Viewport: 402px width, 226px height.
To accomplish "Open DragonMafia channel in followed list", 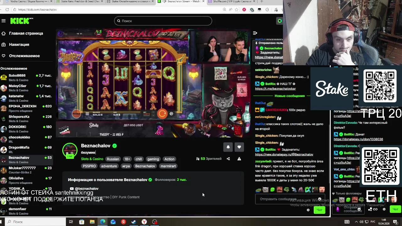I will pos(26,150).
